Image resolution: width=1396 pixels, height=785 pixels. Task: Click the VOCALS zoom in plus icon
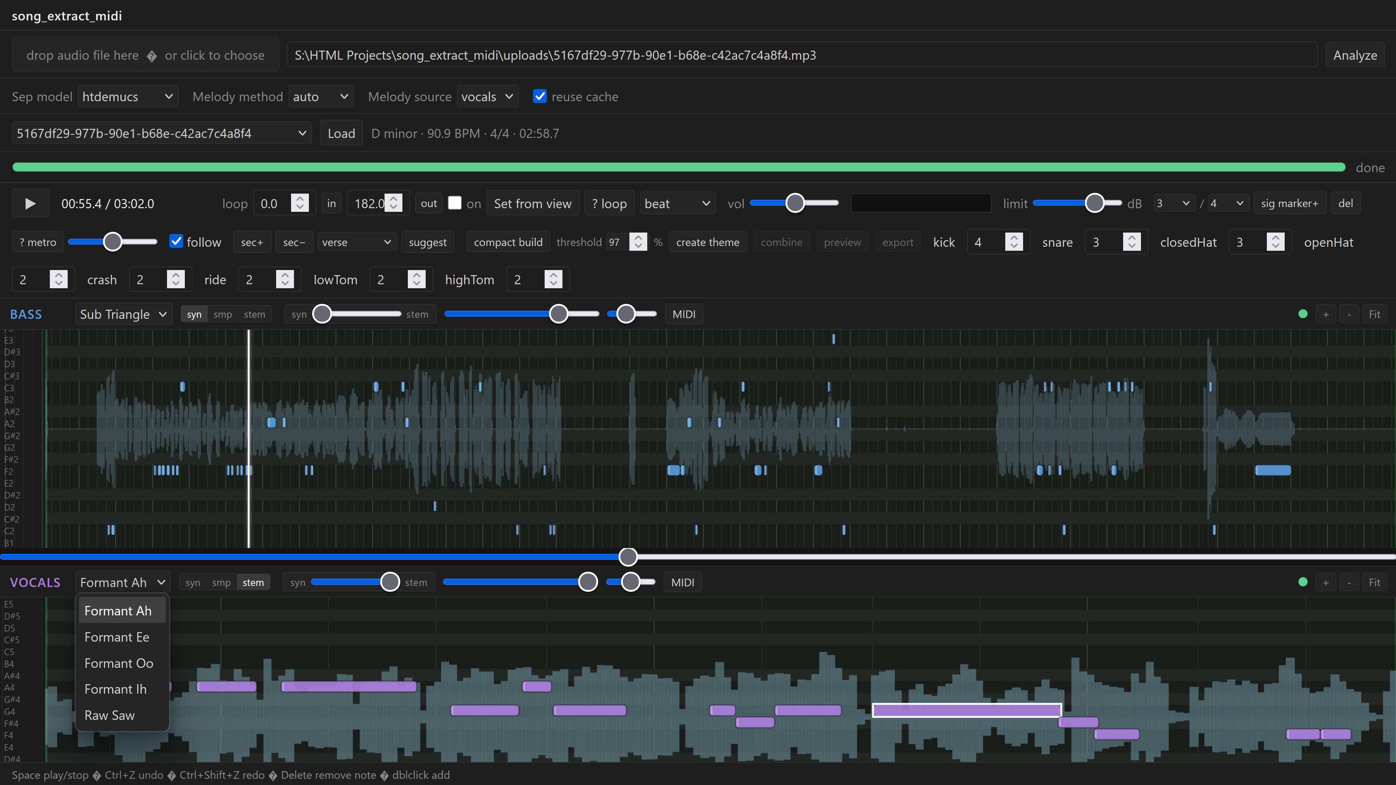(1325, 583)
